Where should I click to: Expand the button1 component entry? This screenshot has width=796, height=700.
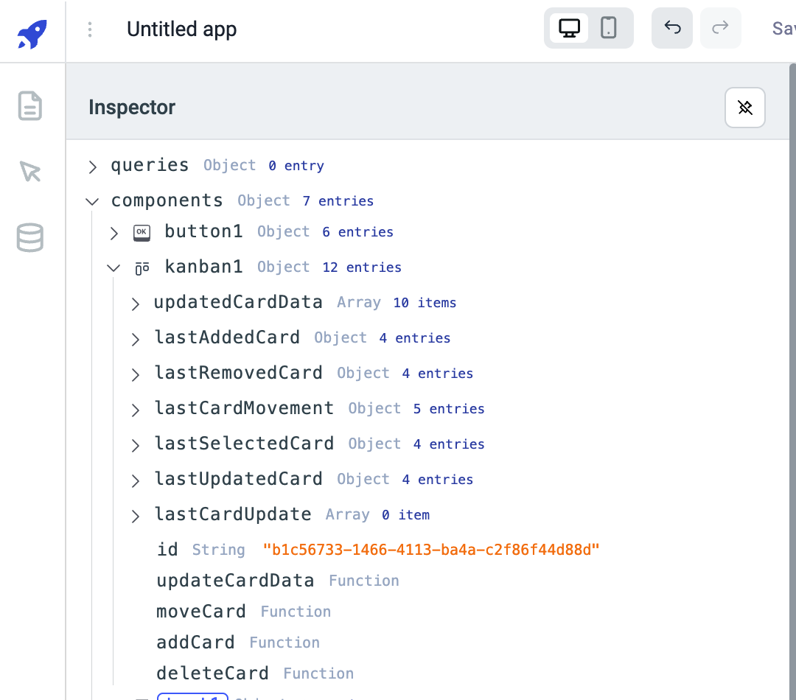click(114, 233)
